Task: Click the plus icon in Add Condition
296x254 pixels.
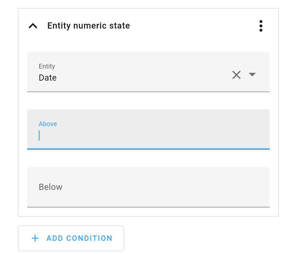Action: (x=35, y=238)
